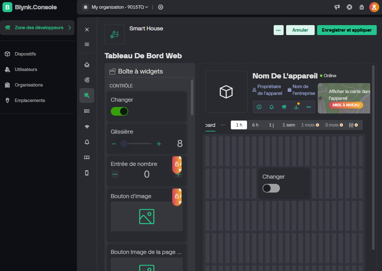Open the help lifebuoy icon
382x271 pixels.
(349, 7)
